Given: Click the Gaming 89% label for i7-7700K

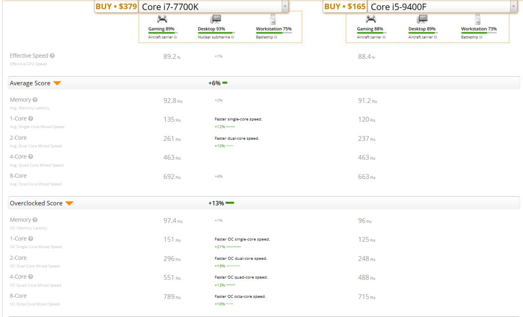Looking at the screenshot, I should click(x=161, y=29).
